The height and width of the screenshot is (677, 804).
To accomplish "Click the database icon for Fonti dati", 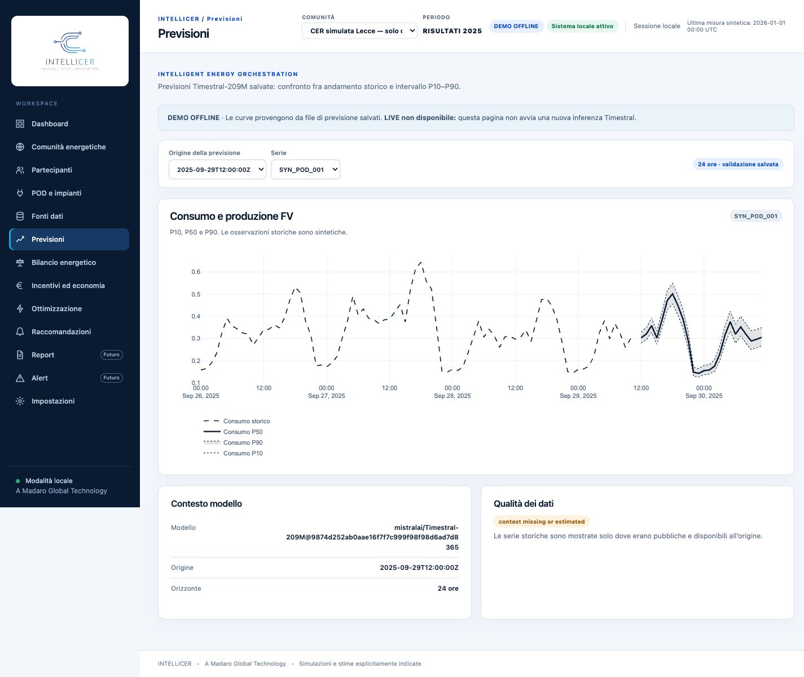I will point(20,216).
